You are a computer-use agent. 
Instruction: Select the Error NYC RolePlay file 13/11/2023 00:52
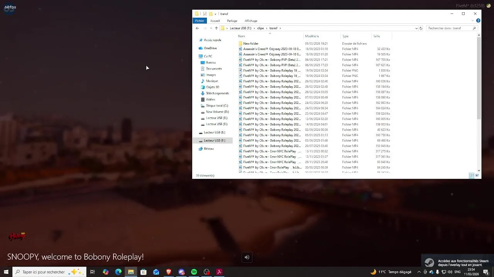pos(315,151)
